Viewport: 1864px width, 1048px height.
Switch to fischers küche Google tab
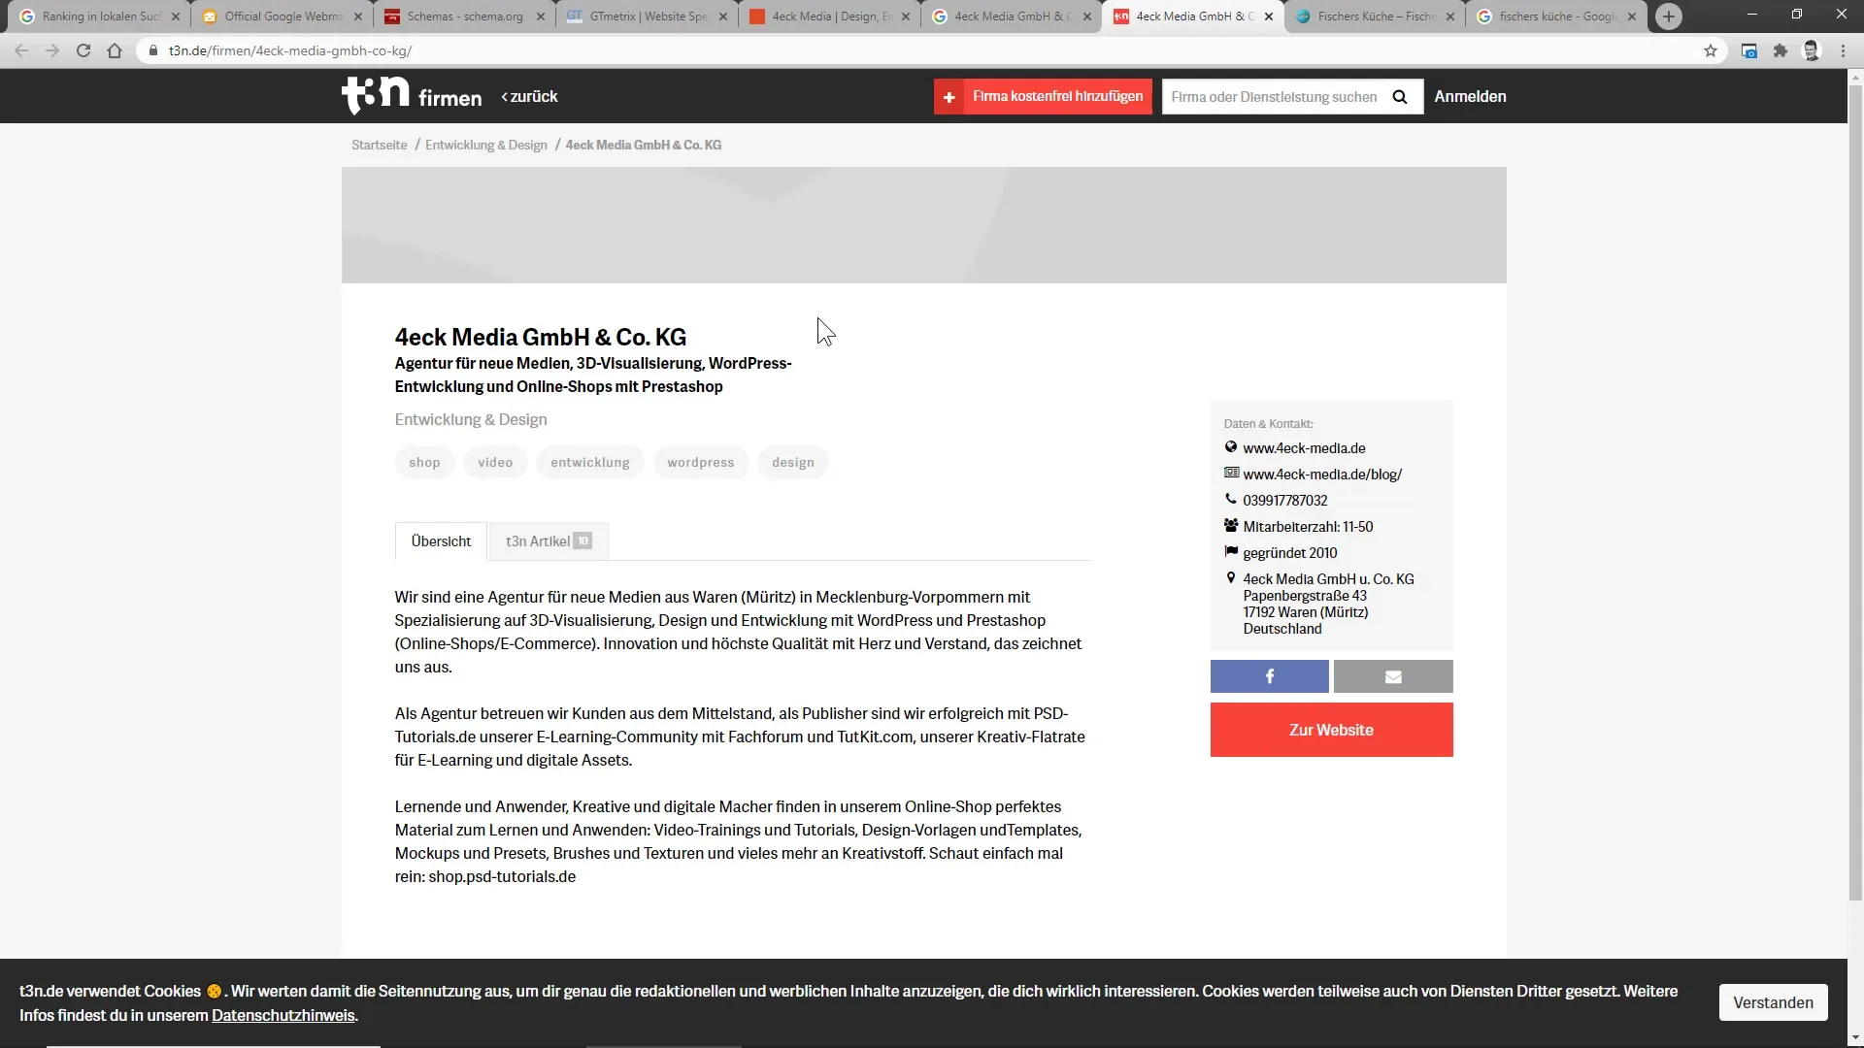[x=1556, y=16]
